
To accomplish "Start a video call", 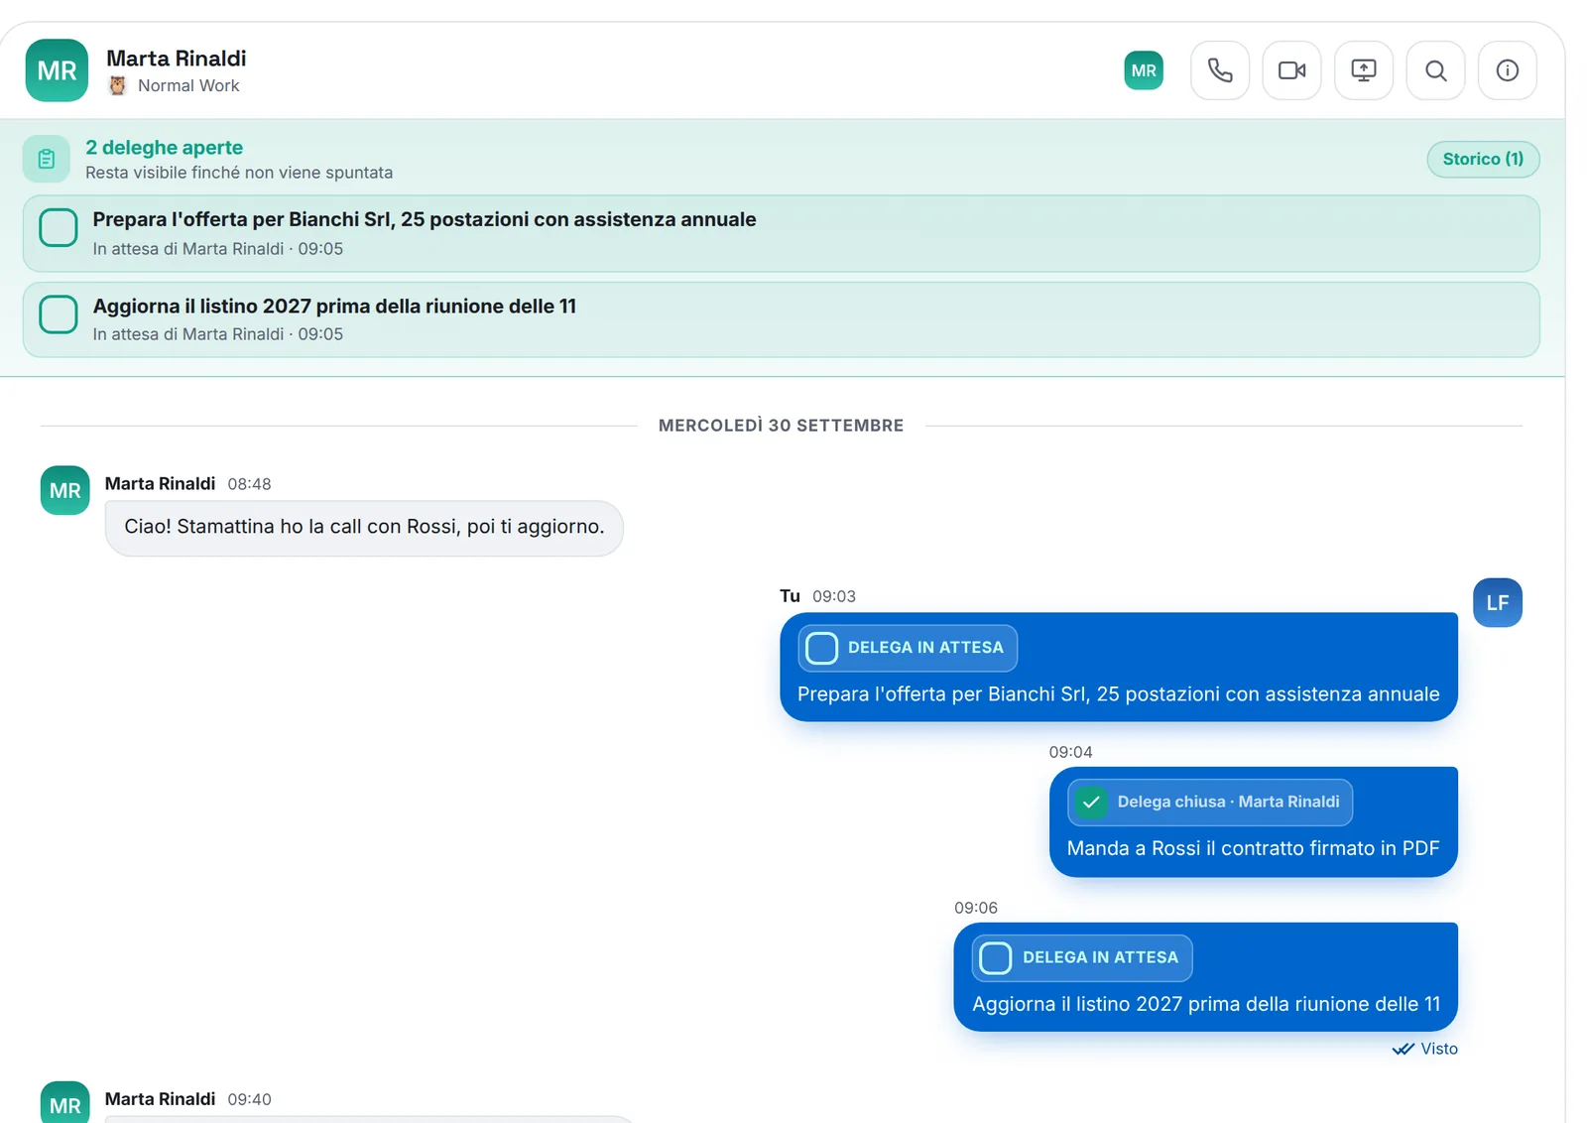I will click(x=1291, y=70).
